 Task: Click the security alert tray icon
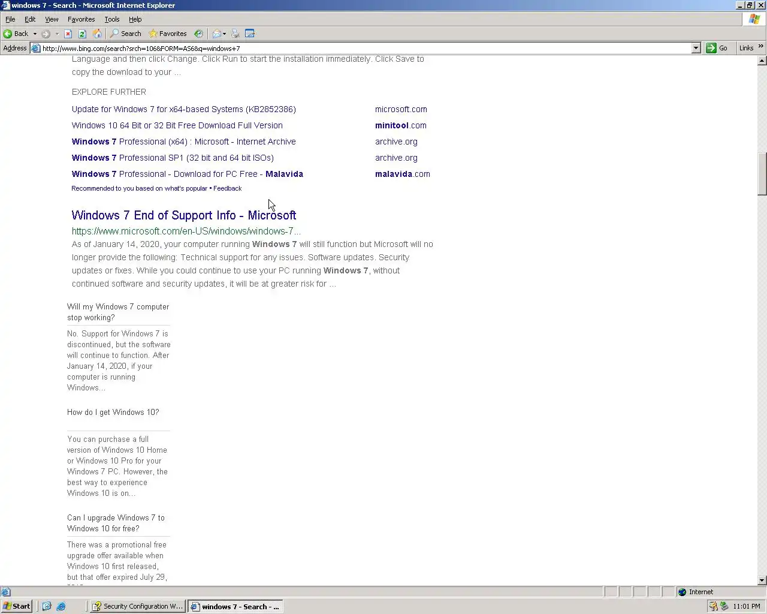click(x=713, y=606)
